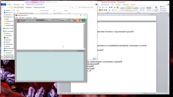Expand Word styles gallery more arrow
173x97 pixels.
click(x=153, y=11)
